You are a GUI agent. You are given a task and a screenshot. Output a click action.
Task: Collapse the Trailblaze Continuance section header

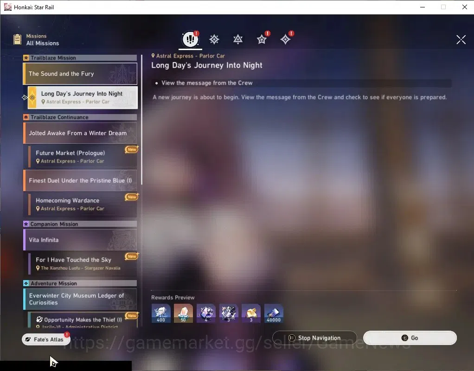click(x=80, y=117)
